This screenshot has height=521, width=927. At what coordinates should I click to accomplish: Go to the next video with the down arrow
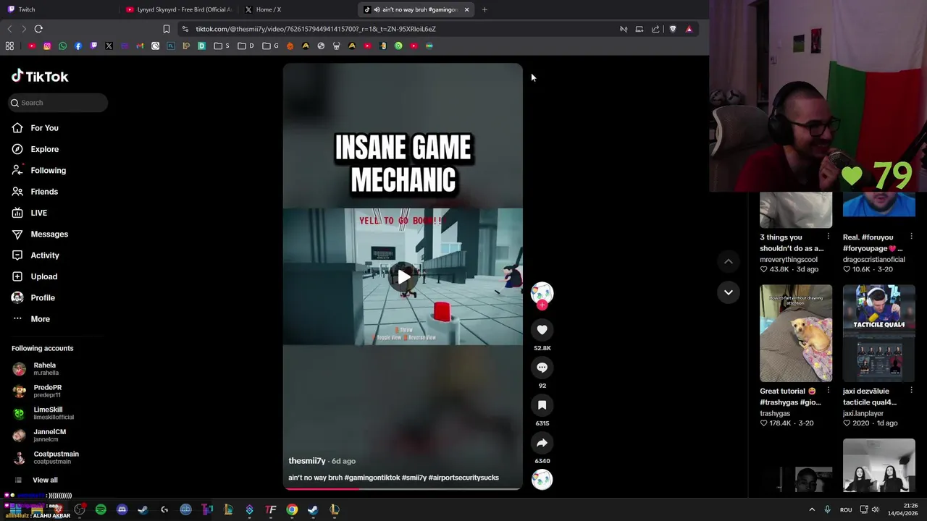[x=729, y=292]
